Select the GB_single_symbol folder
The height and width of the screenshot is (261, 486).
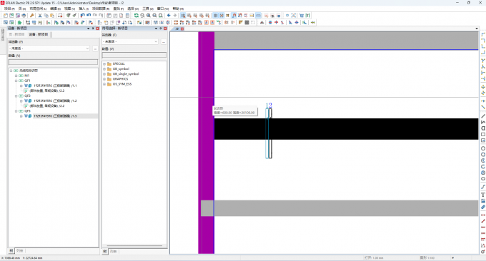[126, 74]
